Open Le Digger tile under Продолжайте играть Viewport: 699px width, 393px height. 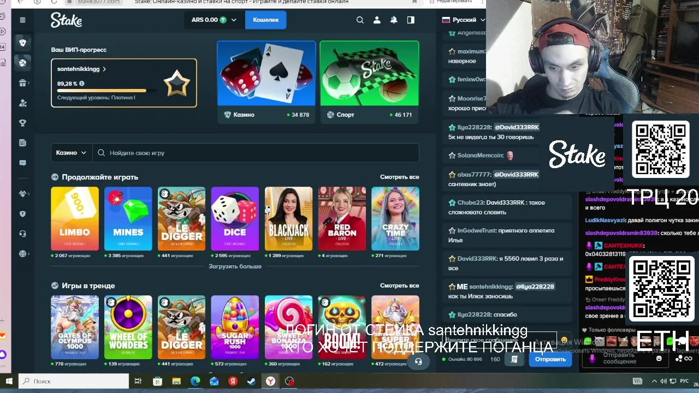[x=182, y=218]
